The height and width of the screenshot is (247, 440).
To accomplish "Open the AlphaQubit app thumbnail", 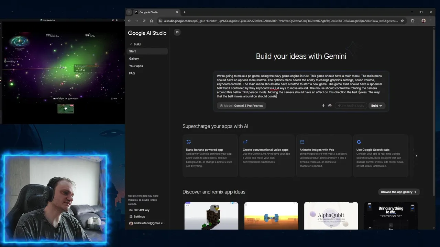I will point(331,215).
